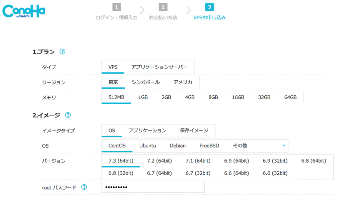Click step 2 number badge
The height and width of the screenshot is (199, 343).
point(163,7)
